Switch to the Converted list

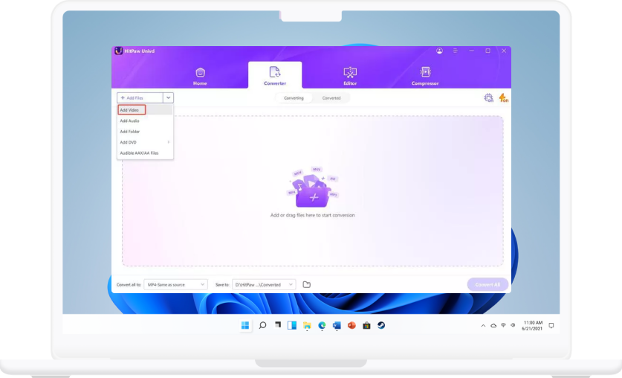point(331,98)
